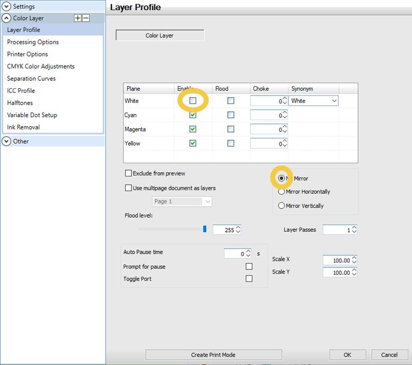Screen dimensions: 412x365
Task: Open the White Synonym dropdown
Action: point(334,100)
